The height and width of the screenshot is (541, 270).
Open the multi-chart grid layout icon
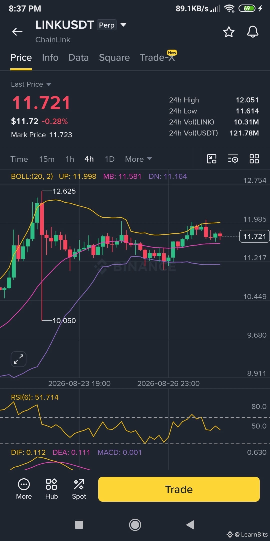tap(254, 159)
